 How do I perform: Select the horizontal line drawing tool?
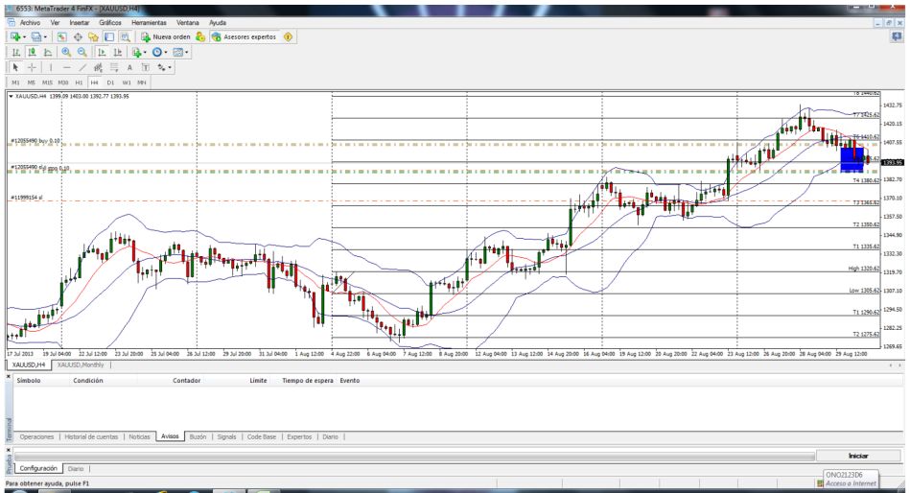click(69, 68)
